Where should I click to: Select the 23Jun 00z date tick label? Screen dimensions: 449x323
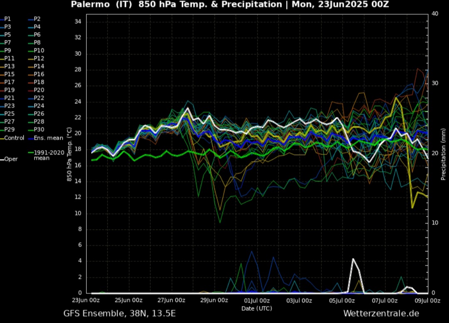(86, 300)
